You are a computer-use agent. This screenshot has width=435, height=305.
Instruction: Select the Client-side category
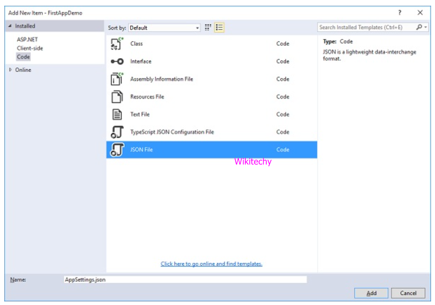pyautogui.click(x=30, y=48)
